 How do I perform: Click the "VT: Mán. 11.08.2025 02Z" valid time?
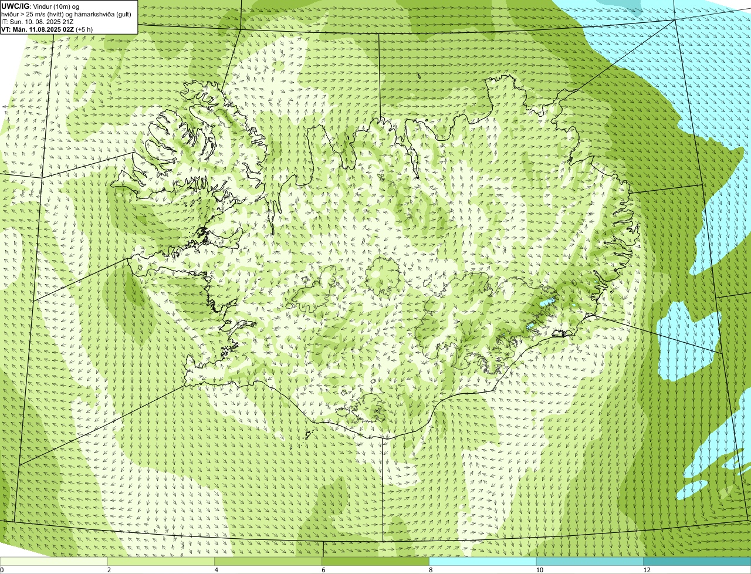click(x=38, y=29)
